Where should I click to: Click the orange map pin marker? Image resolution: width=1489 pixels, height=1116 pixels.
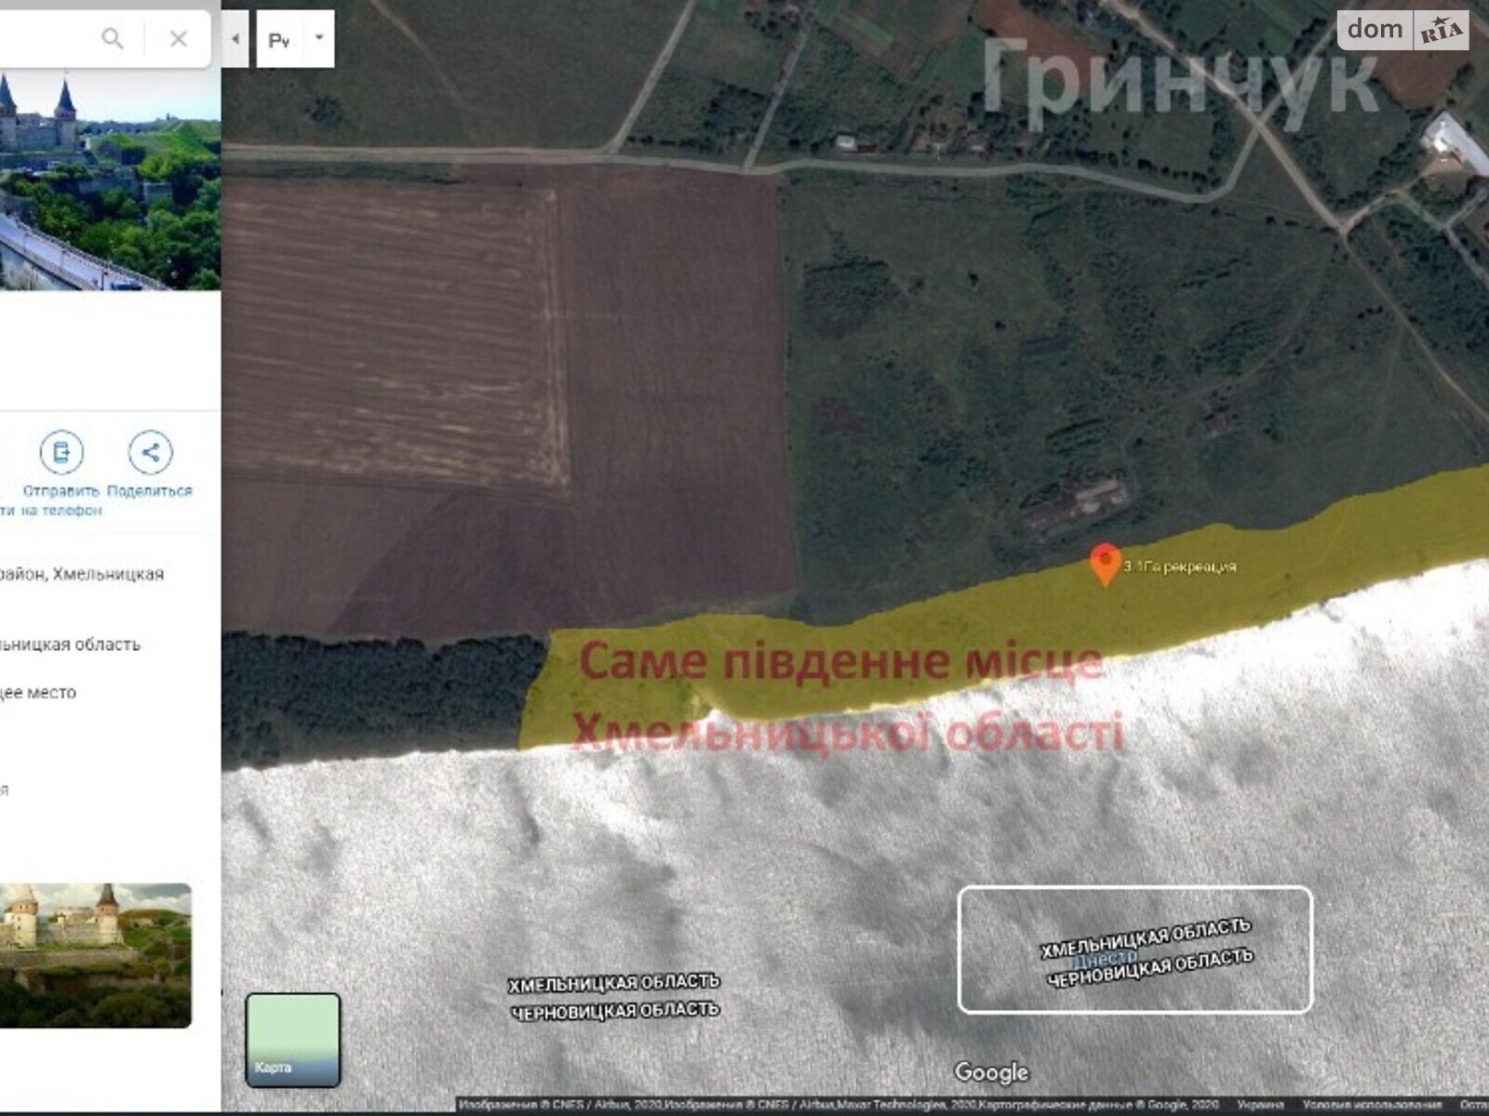[1105, 565]
